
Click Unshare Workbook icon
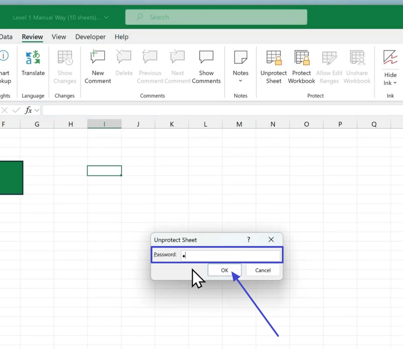click(x=357, y=58)
